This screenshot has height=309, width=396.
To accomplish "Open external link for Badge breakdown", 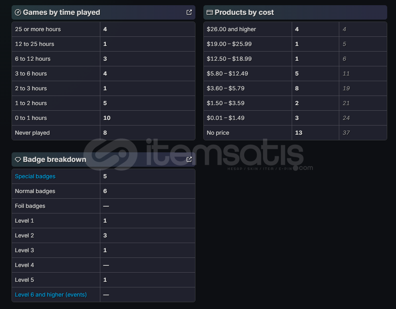I will coord(189,159).
